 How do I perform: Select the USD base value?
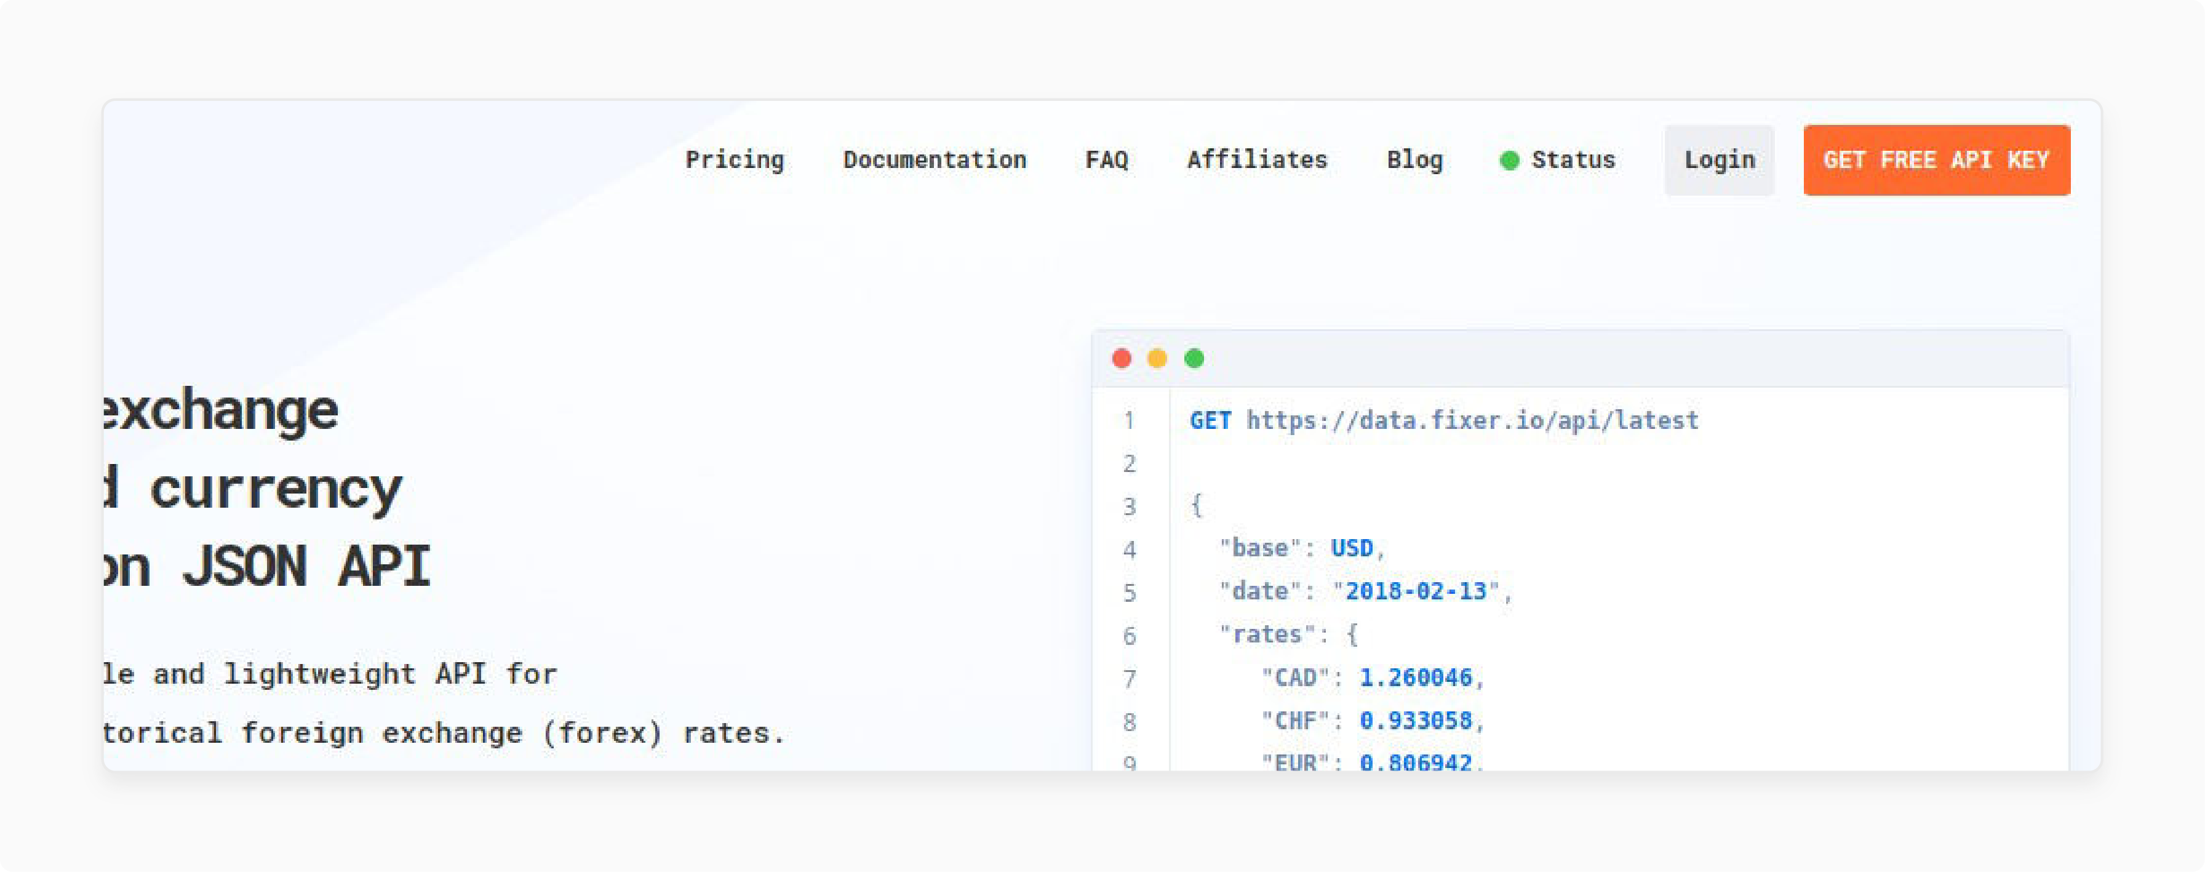click(1352, 548)
